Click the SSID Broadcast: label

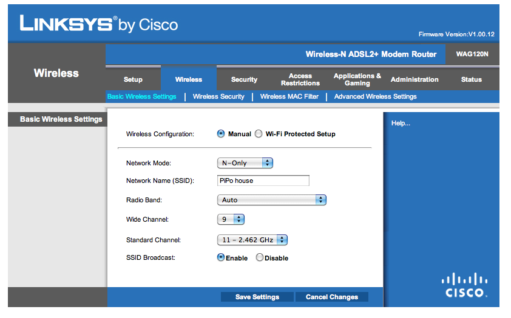[x=151, y=257]
